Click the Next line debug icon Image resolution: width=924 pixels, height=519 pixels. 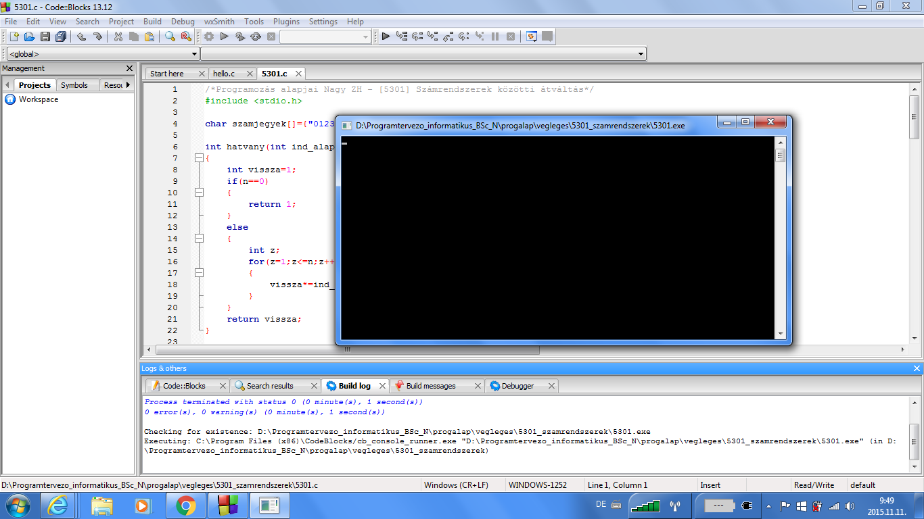[417, 36]
